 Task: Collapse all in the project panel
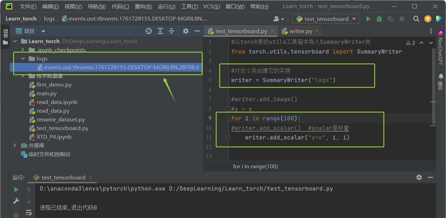[172, 31]
